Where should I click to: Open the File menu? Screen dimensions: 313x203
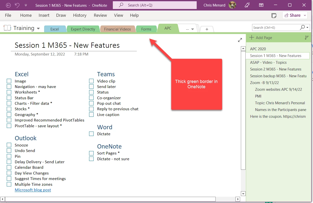(x=8, y=15)
